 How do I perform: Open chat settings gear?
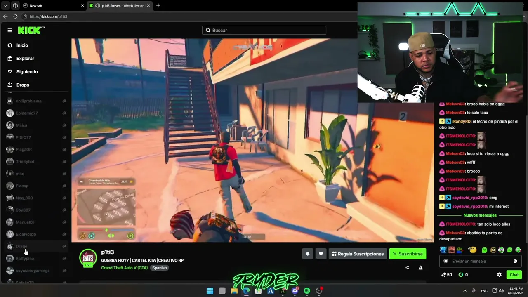coord(499,275)
